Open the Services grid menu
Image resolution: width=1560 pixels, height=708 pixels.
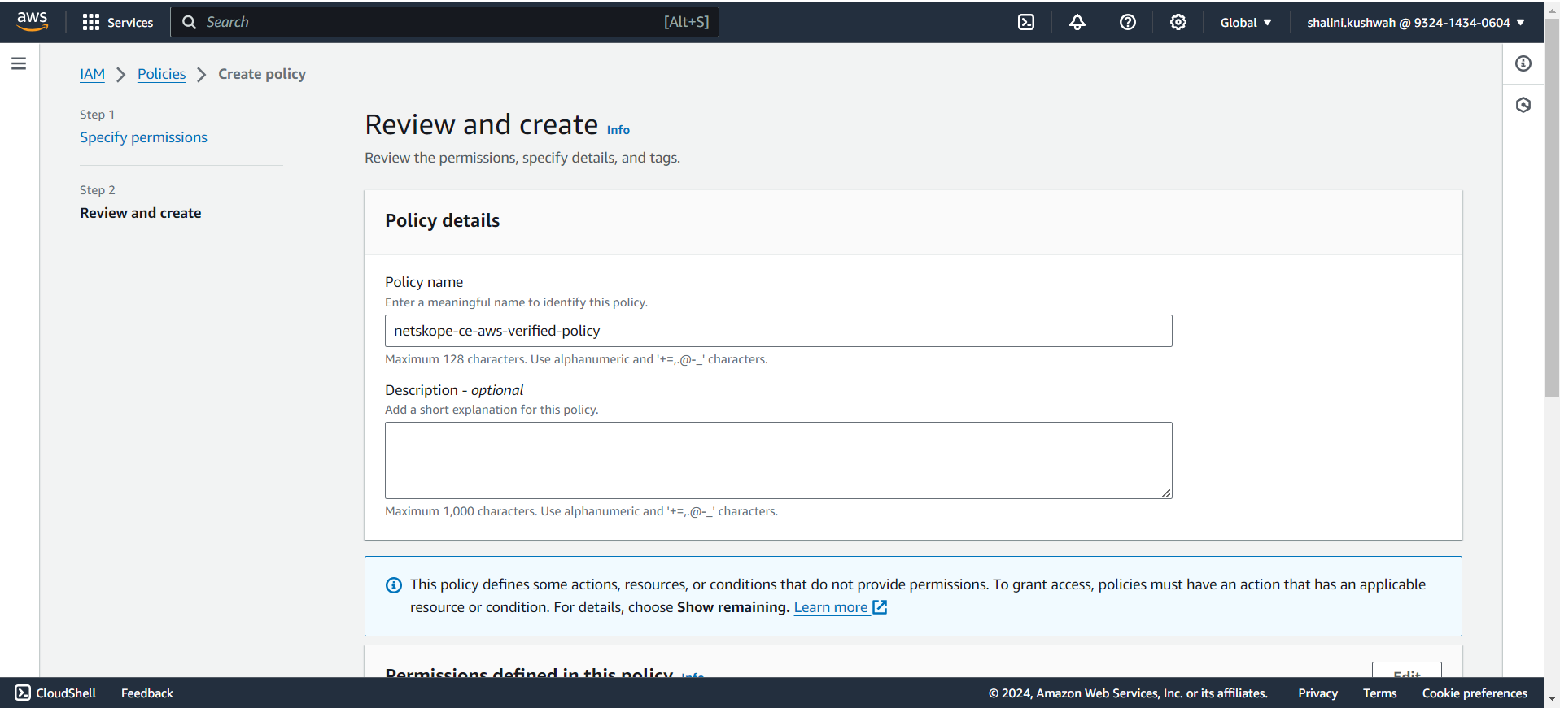[x=118, y=22]
